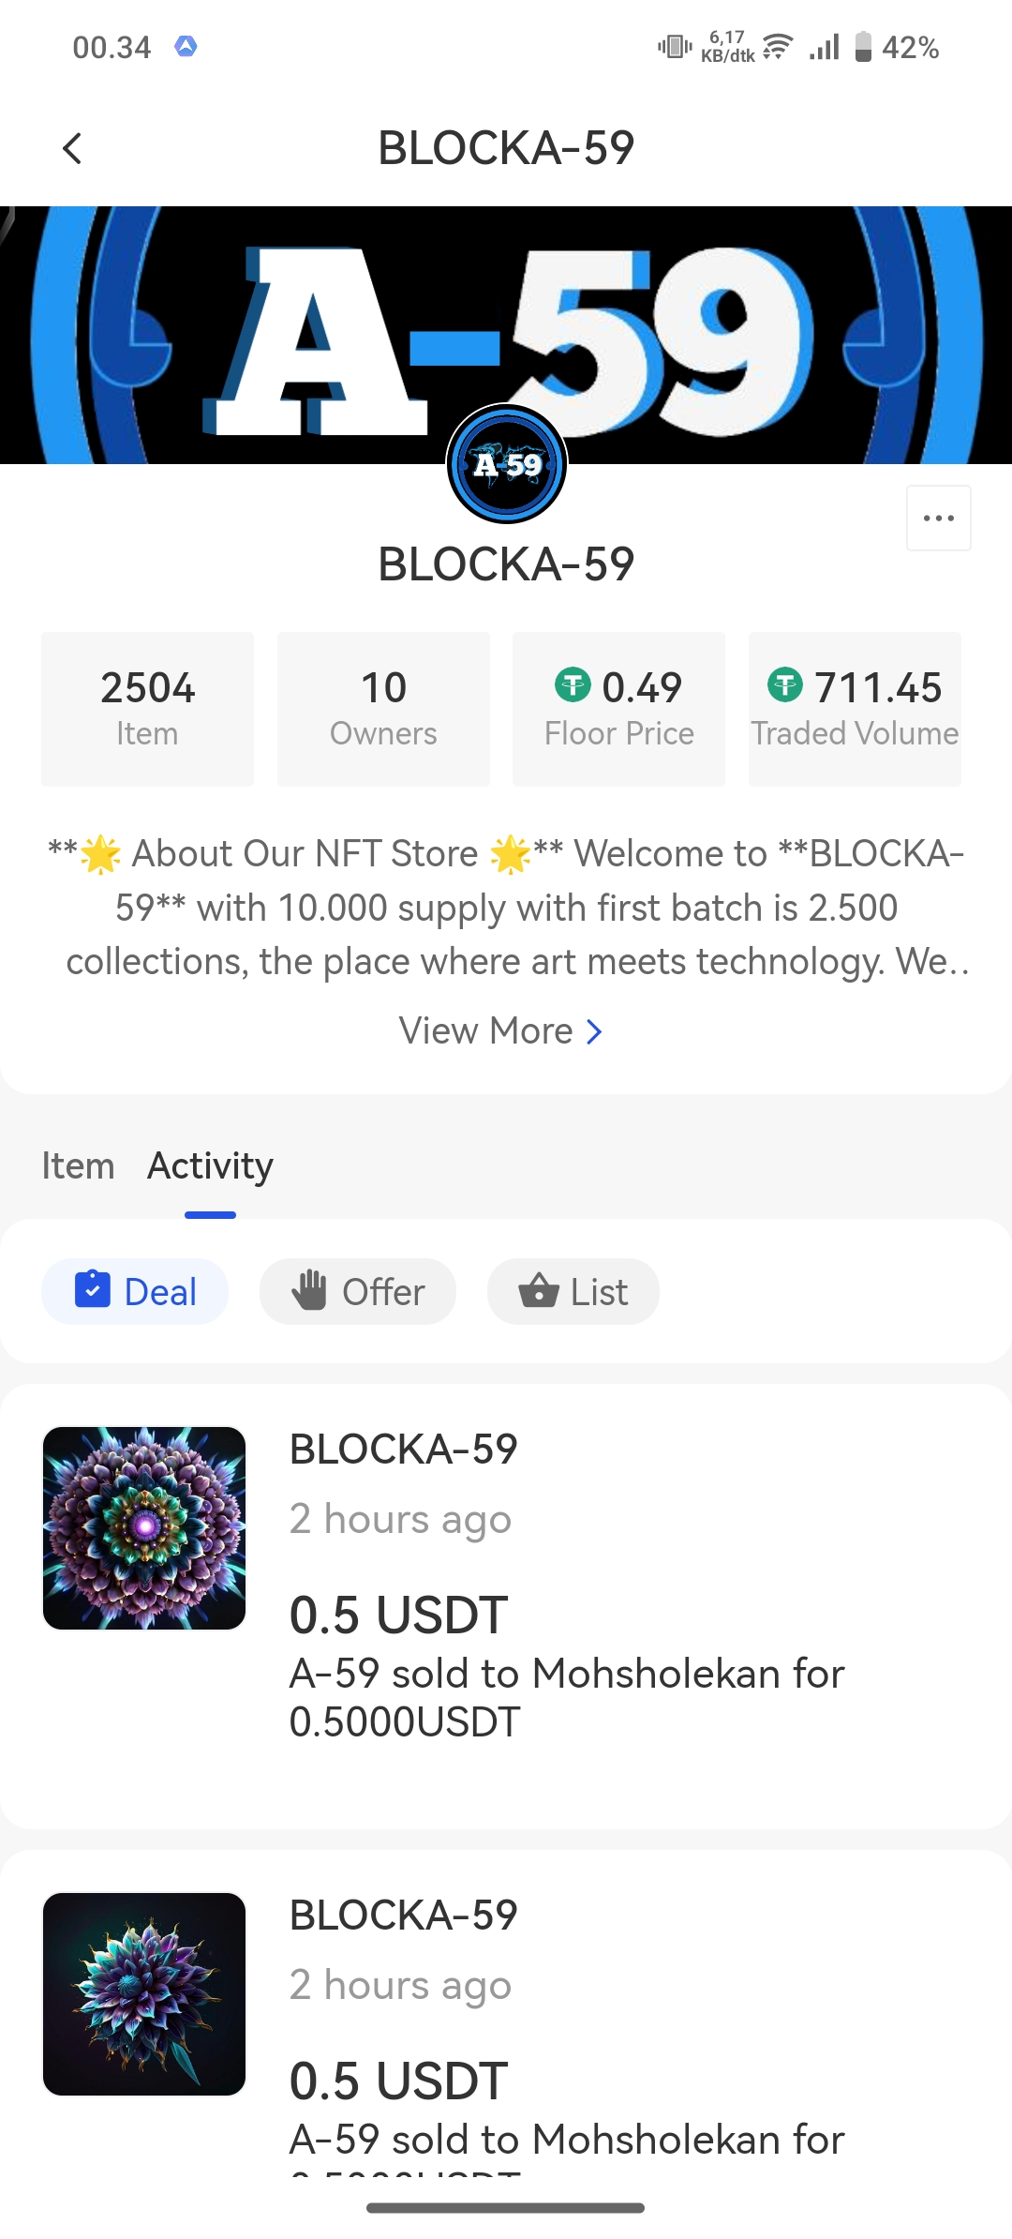This screenshot has width=1012, height=2239.
Task: Switch filter to Offer activity
Action: pyautogui.click(x=358, y=1291)
